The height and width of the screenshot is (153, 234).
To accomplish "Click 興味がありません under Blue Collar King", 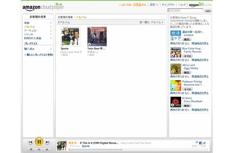I will click(x=180, y=60).
